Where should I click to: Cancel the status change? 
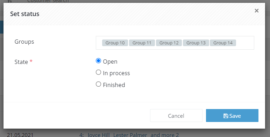pos(176,115)
